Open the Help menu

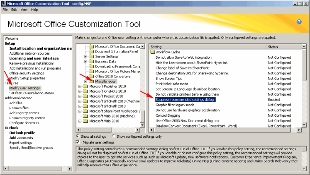click(34, 10)
